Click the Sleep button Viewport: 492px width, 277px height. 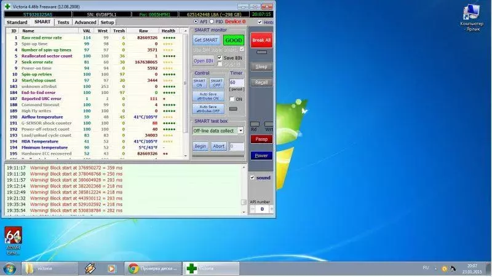tap(261, 66)
